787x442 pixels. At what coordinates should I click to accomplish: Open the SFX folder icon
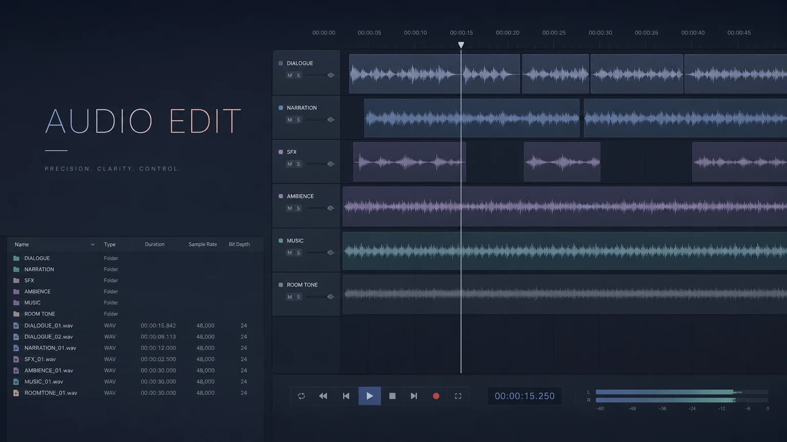(16, 280)
